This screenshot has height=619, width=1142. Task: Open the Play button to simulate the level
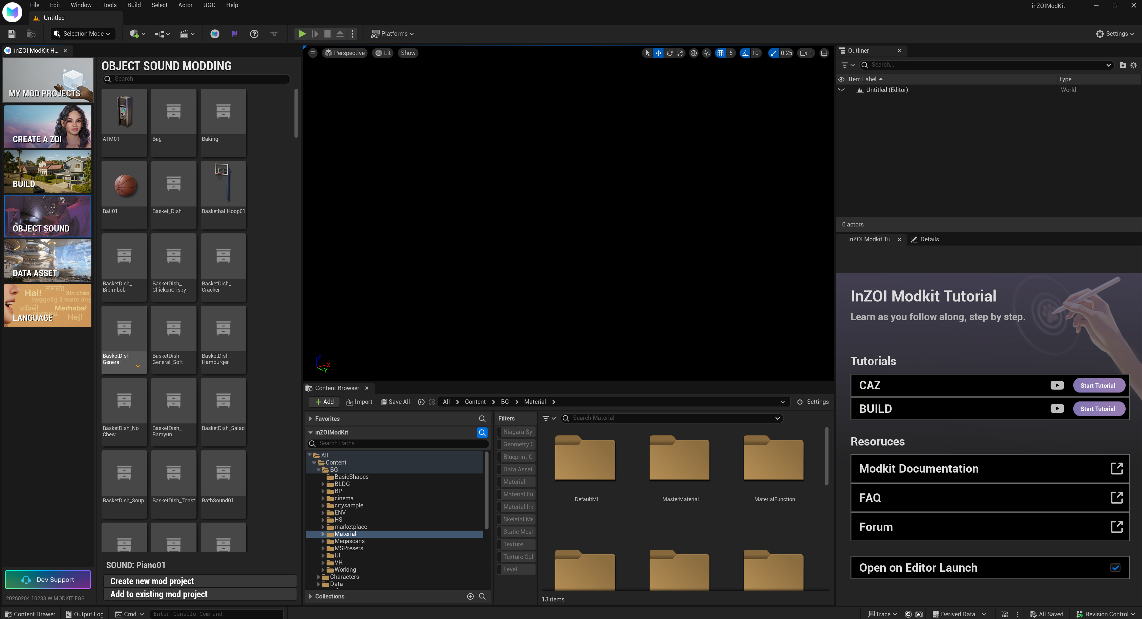(x=302, y=34)
